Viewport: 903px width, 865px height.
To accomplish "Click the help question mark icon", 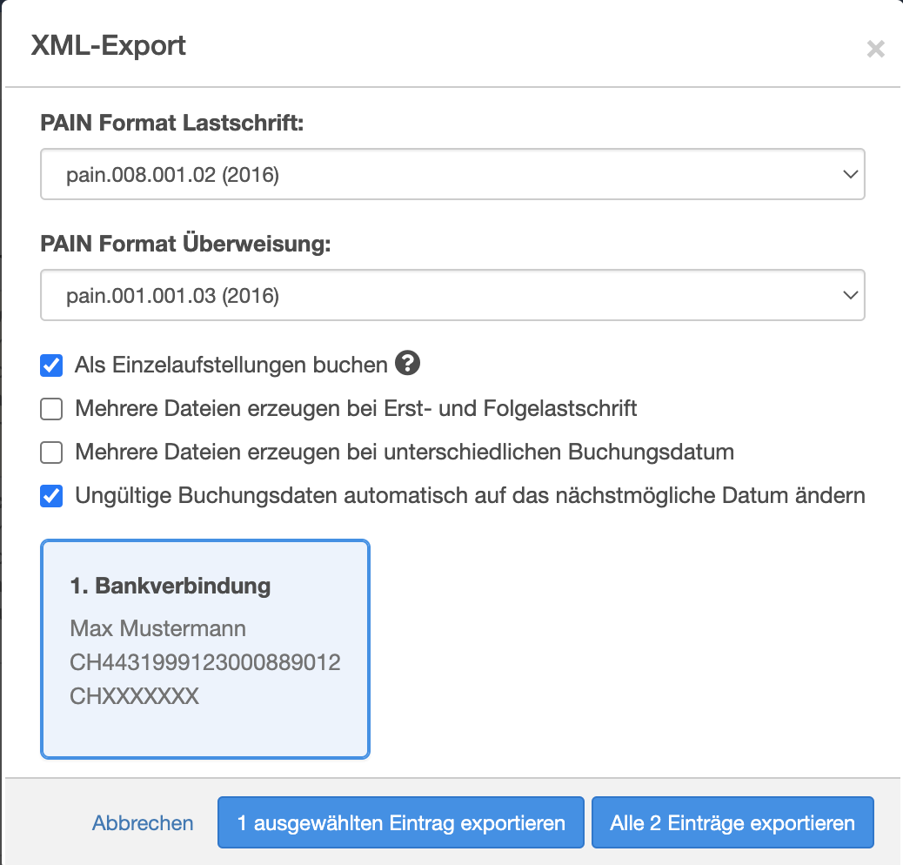I will (407, 364).
